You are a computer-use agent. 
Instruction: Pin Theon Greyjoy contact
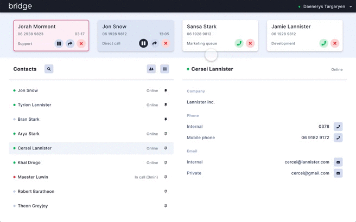point(166,206)
